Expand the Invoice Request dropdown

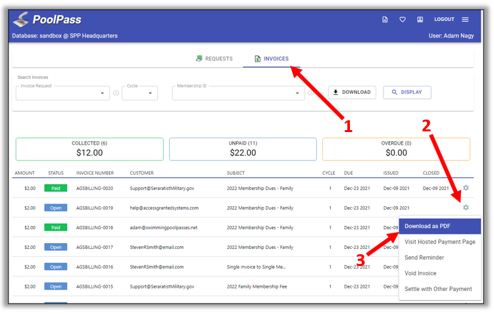(x=62, y=93)
